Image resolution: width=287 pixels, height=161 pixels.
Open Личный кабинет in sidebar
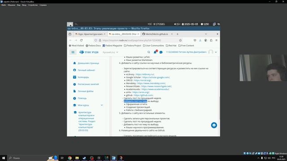pyautogui.click(x=87, y=70)
